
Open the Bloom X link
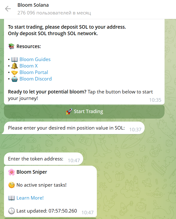pos(28,66)
